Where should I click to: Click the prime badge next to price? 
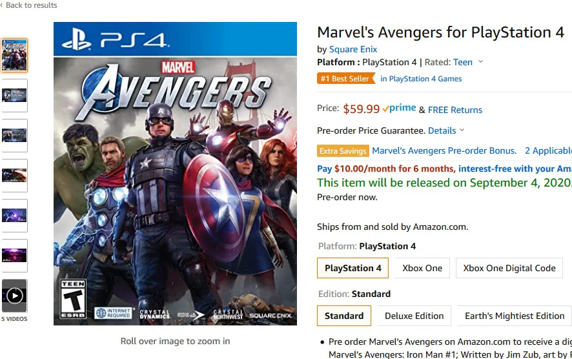[399, 108]
